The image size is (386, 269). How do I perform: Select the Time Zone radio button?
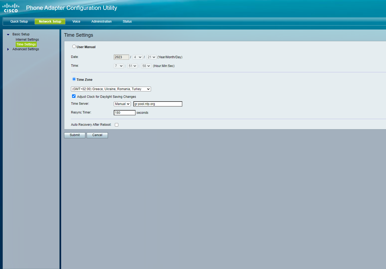pyautogui.click(x=74, y=79)
